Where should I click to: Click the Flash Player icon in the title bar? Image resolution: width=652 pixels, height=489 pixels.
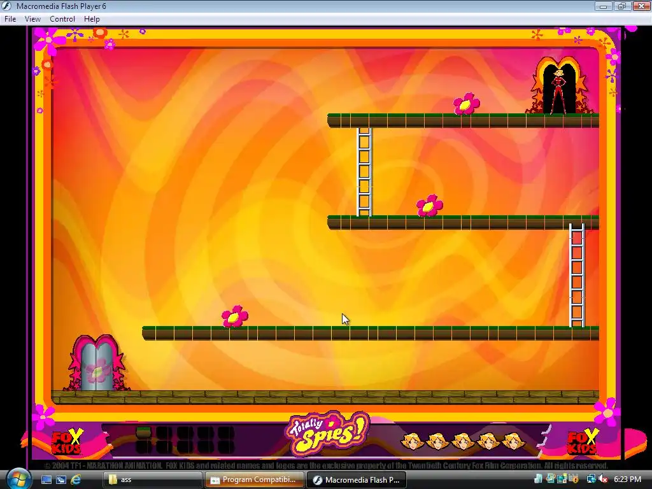coord(7,6)
